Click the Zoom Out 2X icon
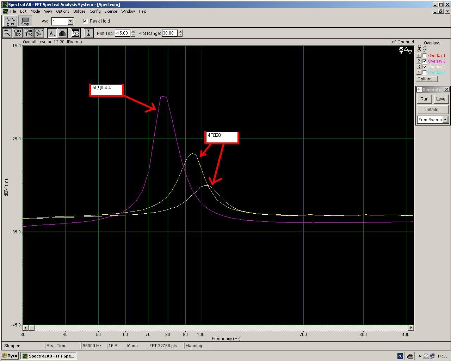The width and height of the screenshot is (451, 361). (29, 33)
